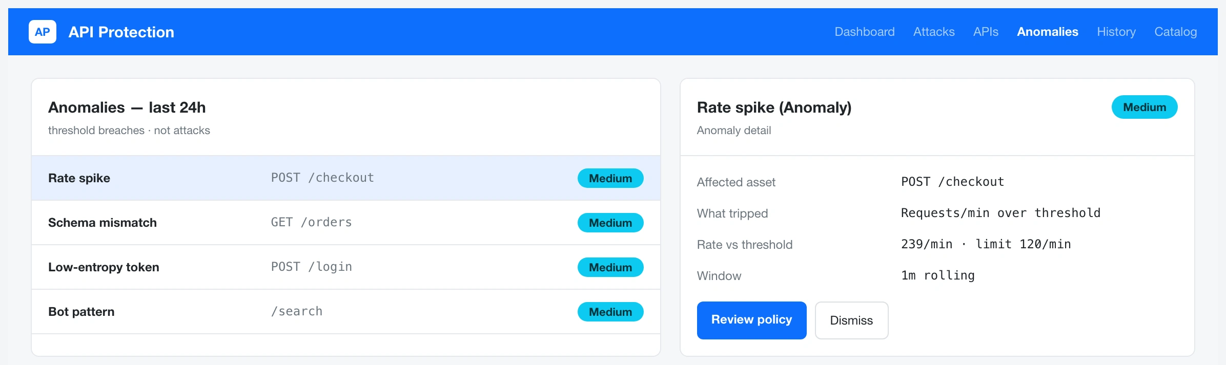Screen dimensions: 1226x365
Task: Click Medium badge on Low-entropy token row
Action: coord(610,267)
